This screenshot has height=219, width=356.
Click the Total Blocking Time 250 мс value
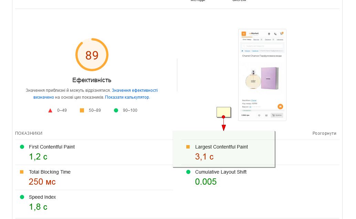click(42, 182)
